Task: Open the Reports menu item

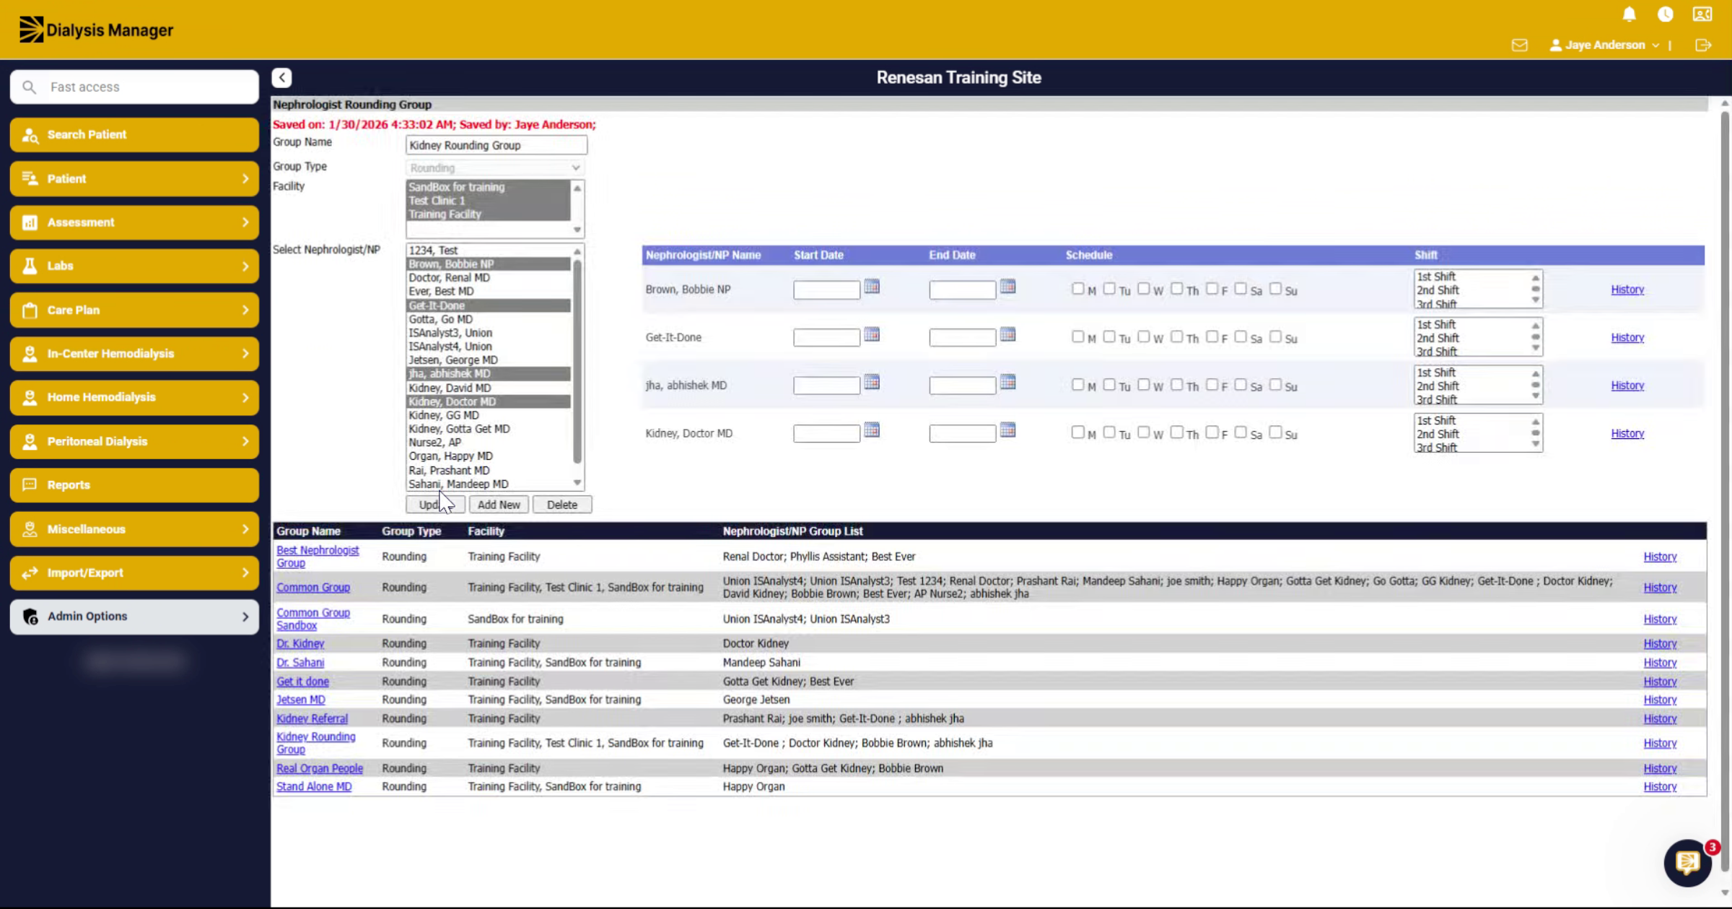Action: pos(134,485)
